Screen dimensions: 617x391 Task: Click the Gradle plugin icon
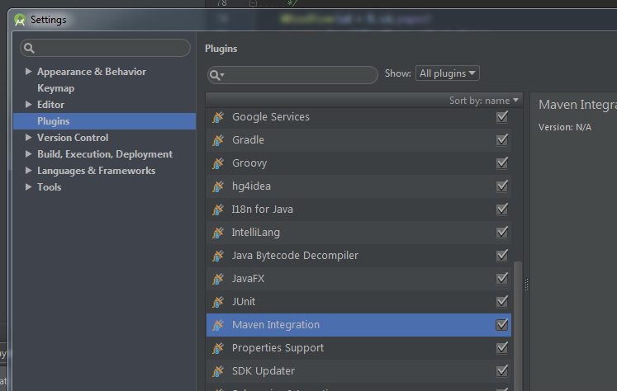[x=218, y=140]
